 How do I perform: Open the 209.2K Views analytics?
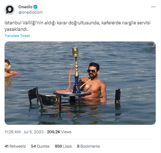pyautogui.click(x=59, y=132)
